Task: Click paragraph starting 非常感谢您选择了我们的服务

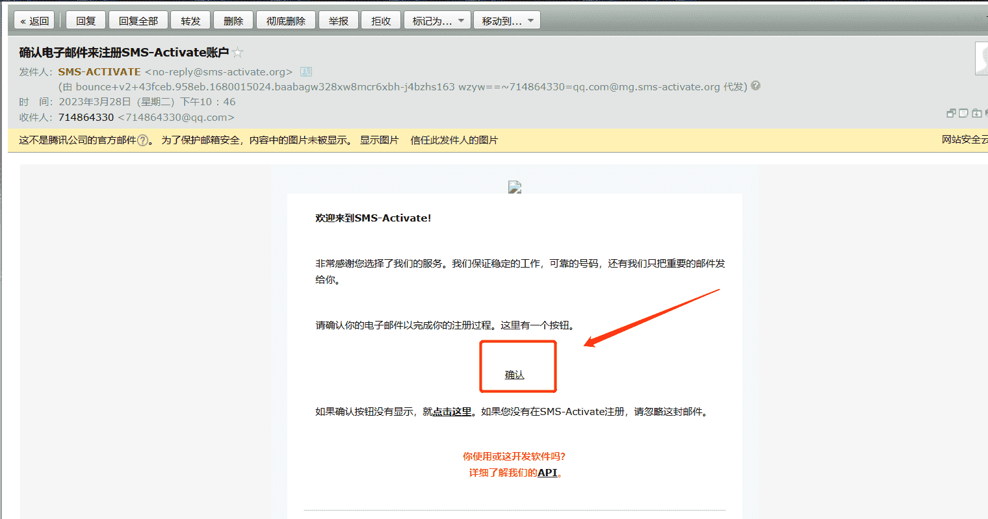Action: pos(520,272)
